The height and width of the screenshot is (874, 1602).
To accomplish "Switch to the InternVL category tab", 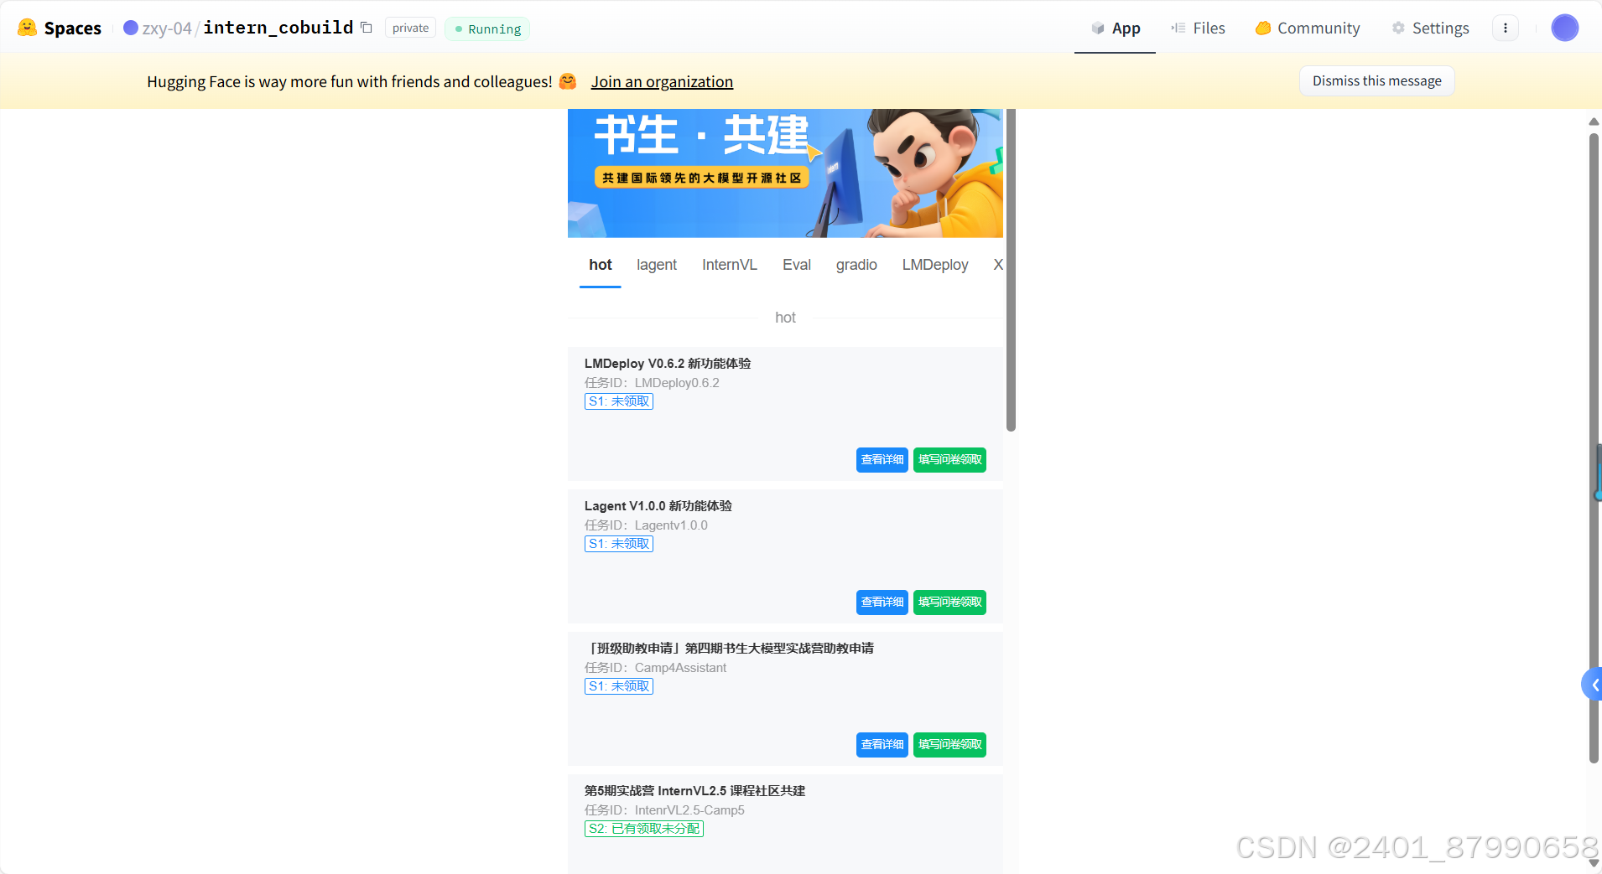I will click(x=730, y=265).
